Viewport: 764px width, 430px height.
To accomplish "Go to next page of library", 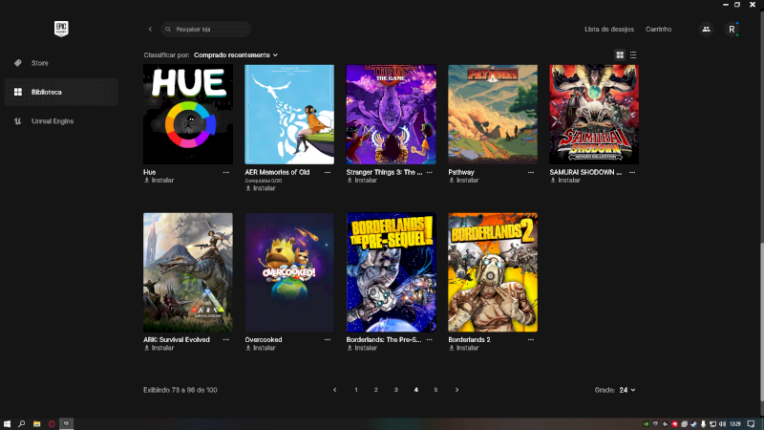I will click(456, 390).
